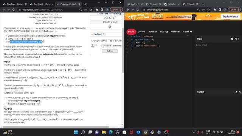Switch to the Dashboard tab in Codeforces window
Image resolution: width=242 pixels, height=136 pixels.
pyautogui.click(x=41, y=4)
